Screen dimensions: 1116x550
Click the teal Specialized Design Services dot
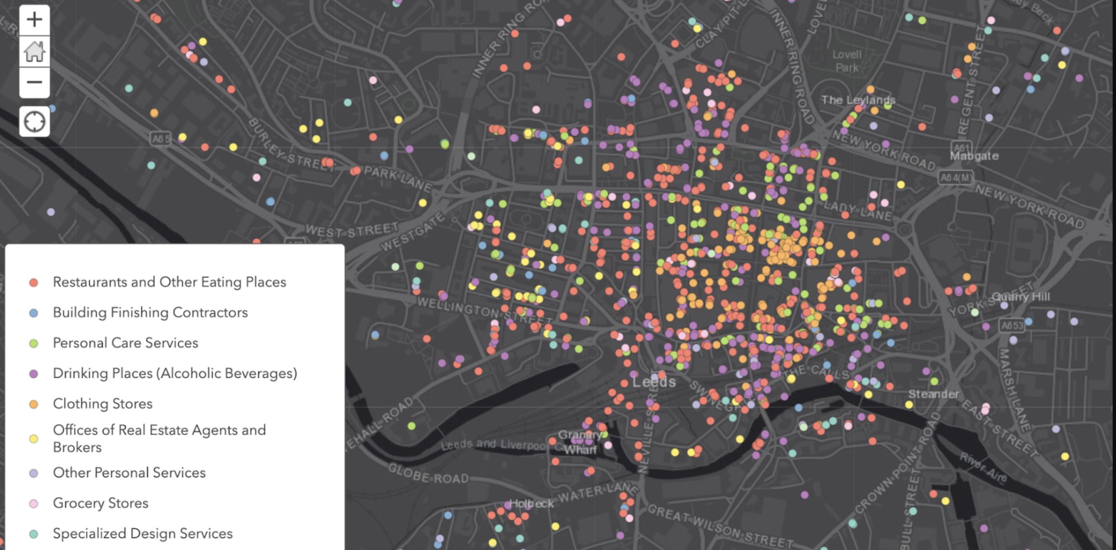[34, 534]
